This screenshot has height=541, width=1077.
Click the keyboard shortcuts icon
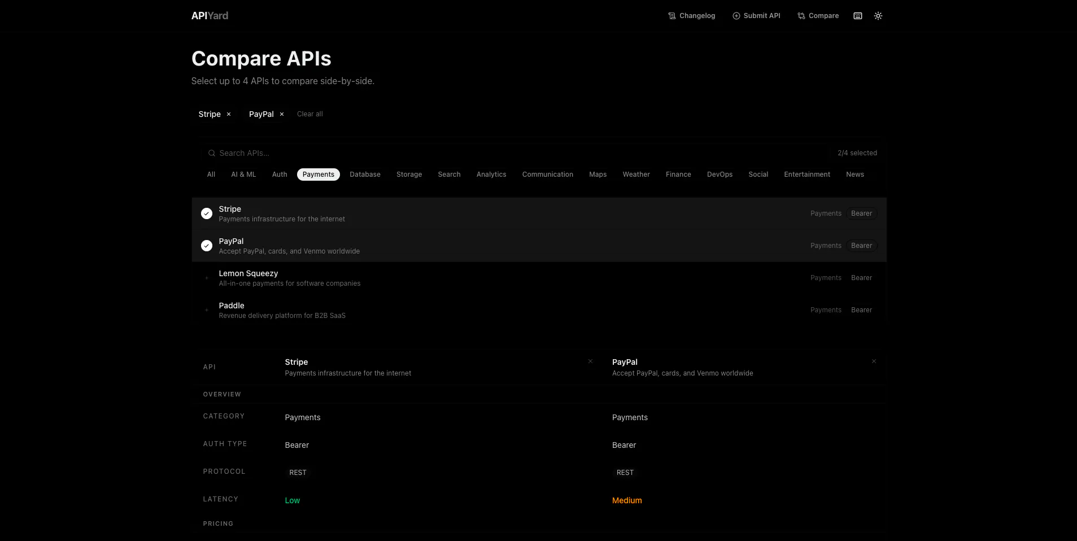[858, 16]
